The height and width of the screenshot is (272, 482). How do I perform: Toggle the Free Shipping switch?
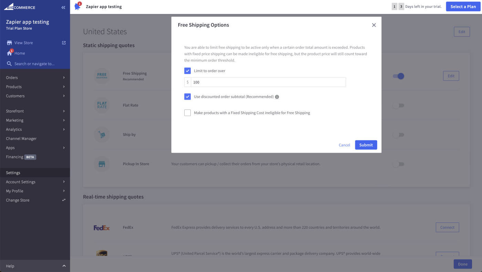click(398, 76)
